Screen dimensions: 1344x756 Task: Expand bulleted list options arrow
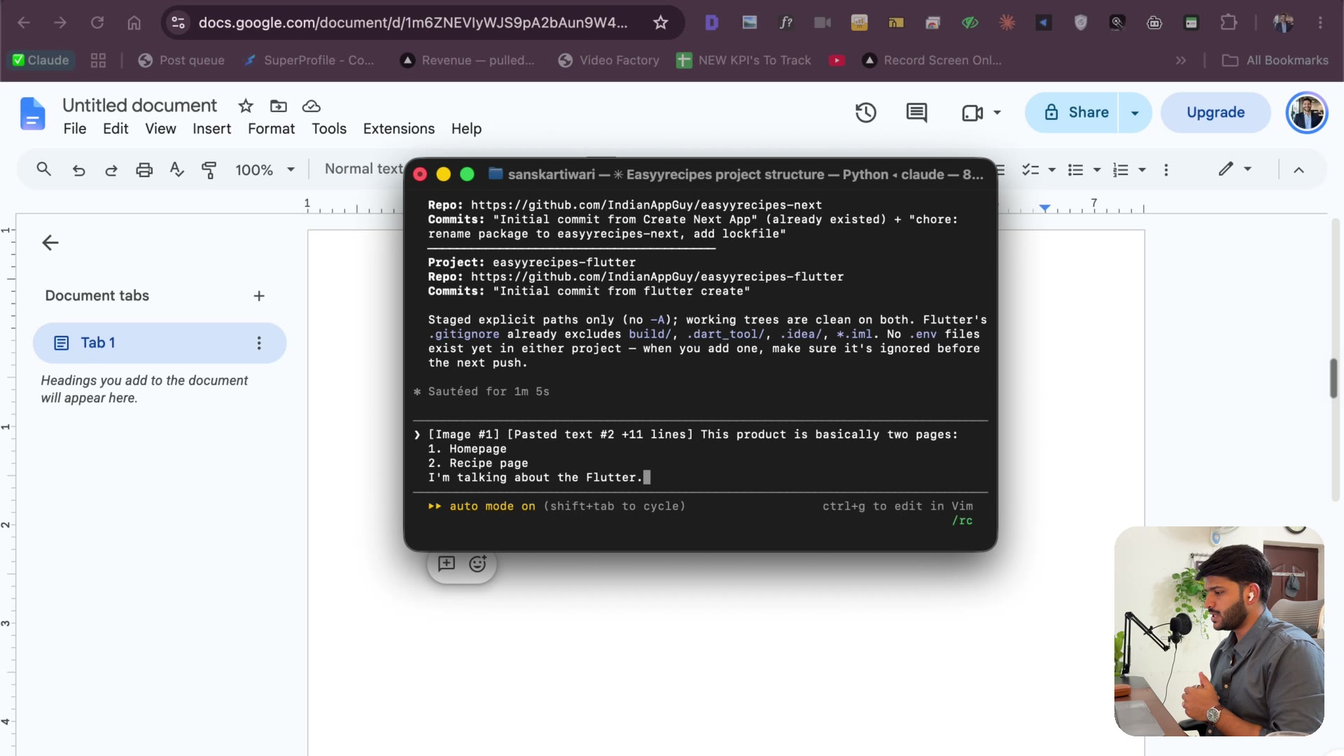[x=1097, y=170]
